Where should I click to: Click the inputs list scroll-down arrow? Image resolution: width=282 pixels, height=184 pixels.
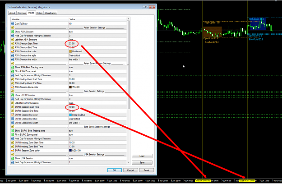pos(129,163)
